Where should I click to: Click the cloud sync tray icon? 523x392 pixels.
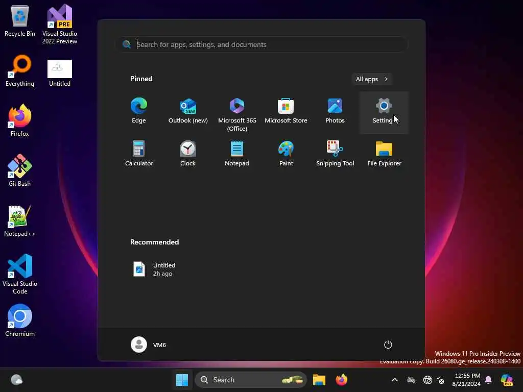411,380
